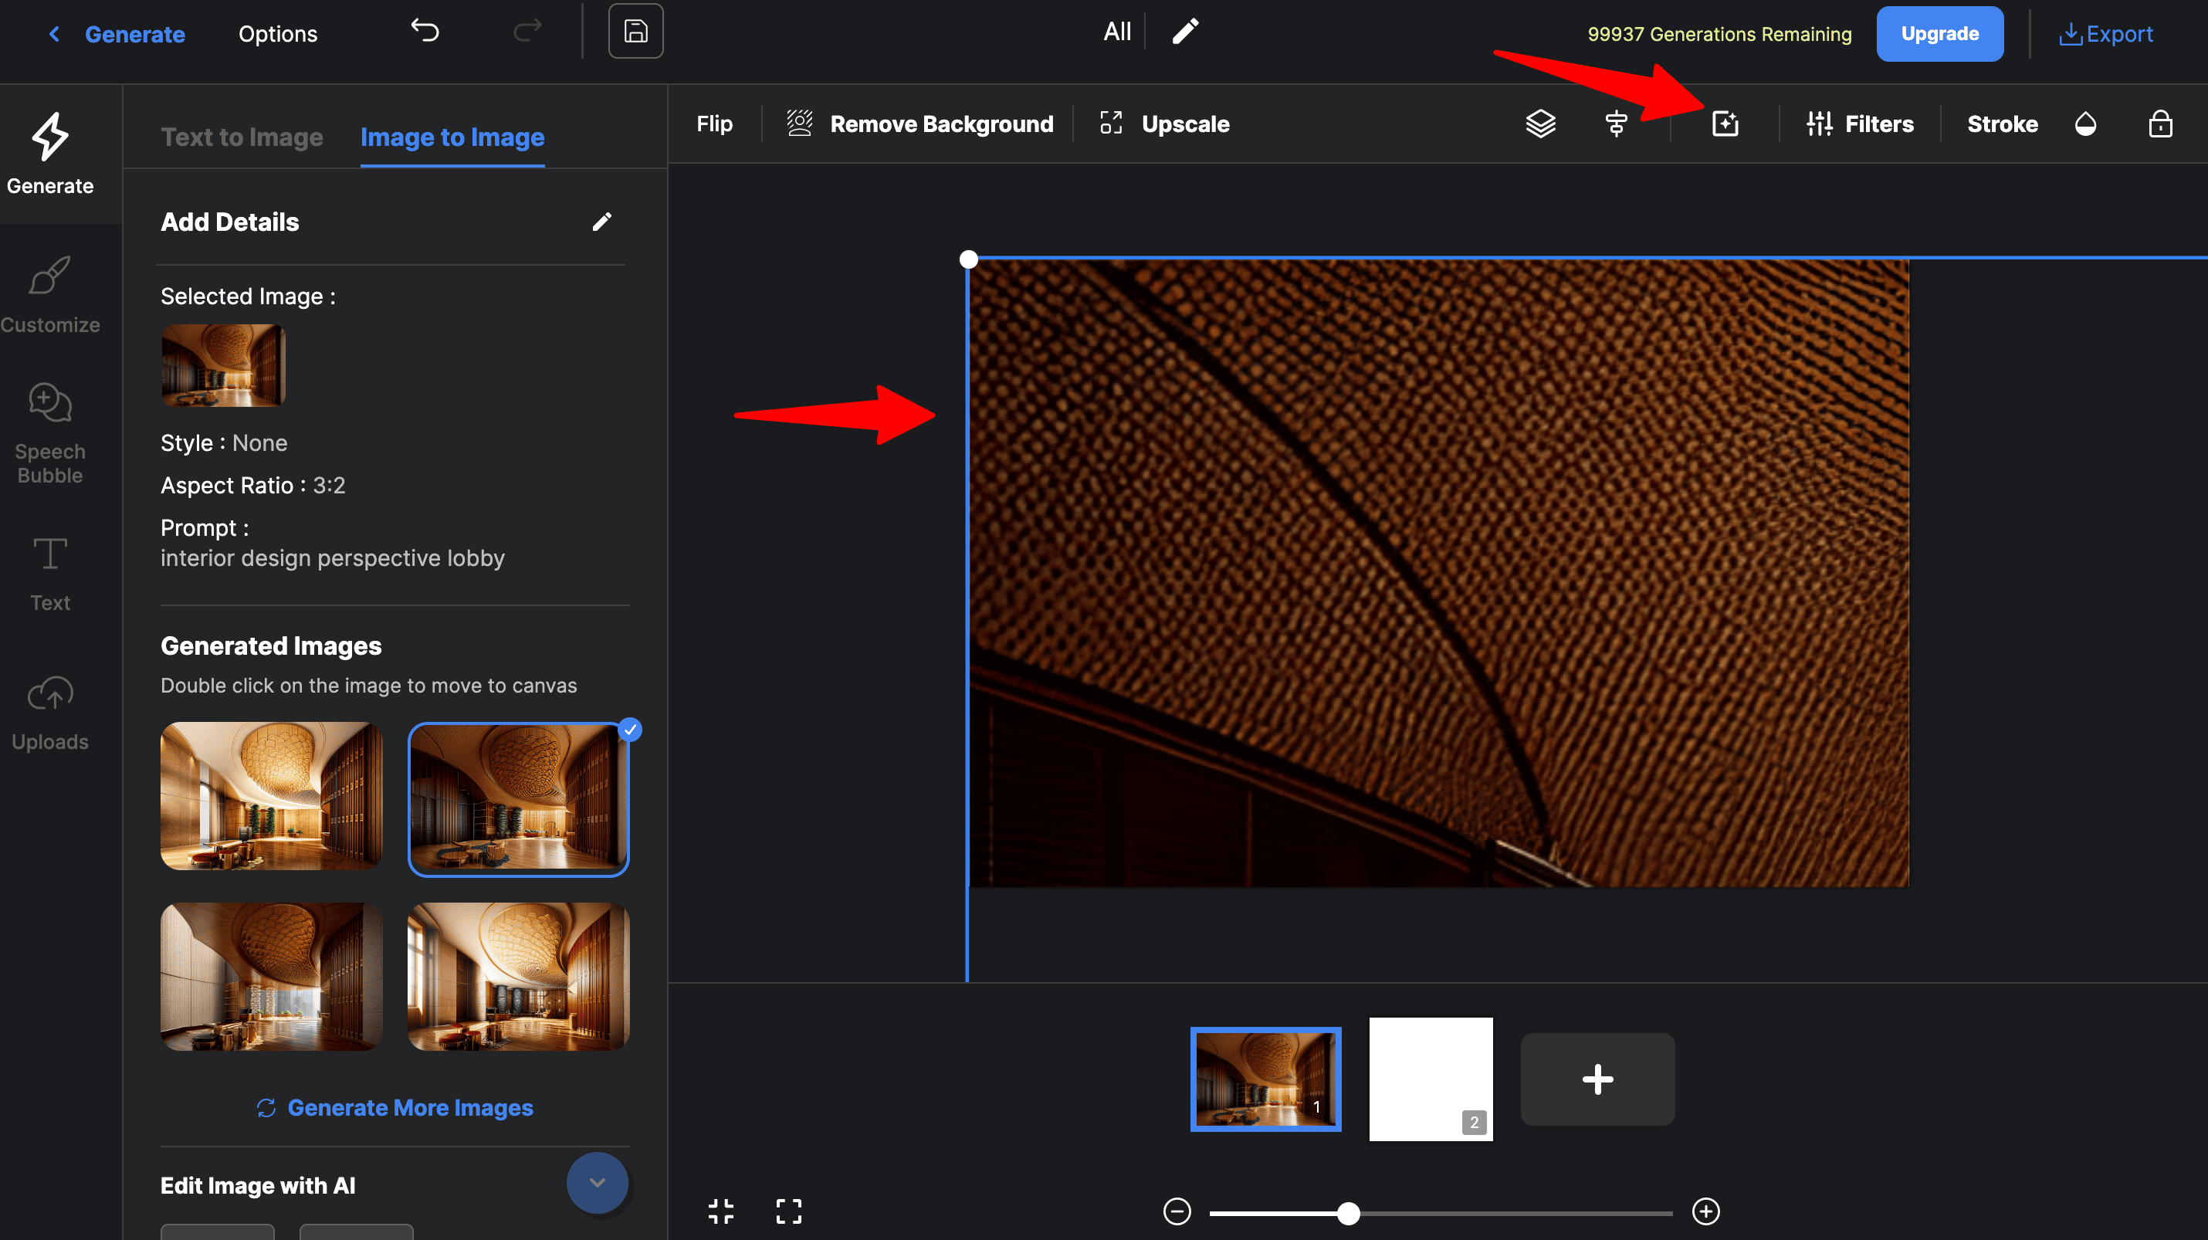Undo the last action

pyautogui.click(x=425, y=31)
